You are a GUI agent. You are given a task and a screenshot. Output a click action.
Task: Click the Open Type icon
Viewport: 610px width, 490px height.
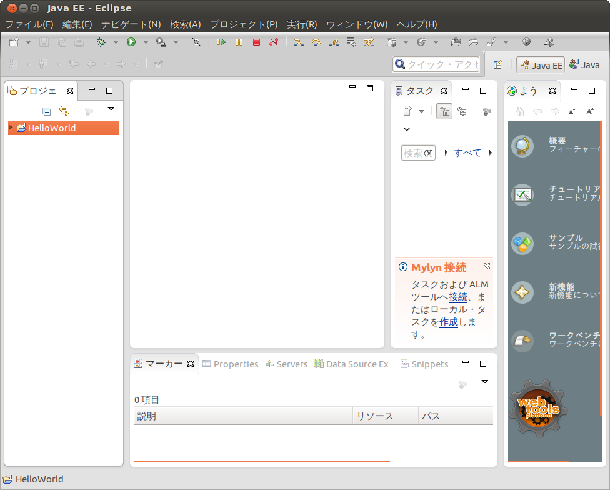456,42
